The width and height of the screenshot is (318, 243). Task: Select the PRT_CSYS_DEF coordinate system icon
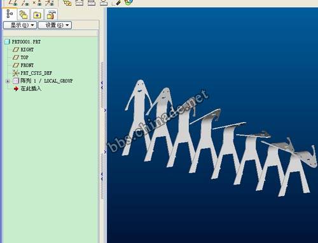click(x=16, y=73)
